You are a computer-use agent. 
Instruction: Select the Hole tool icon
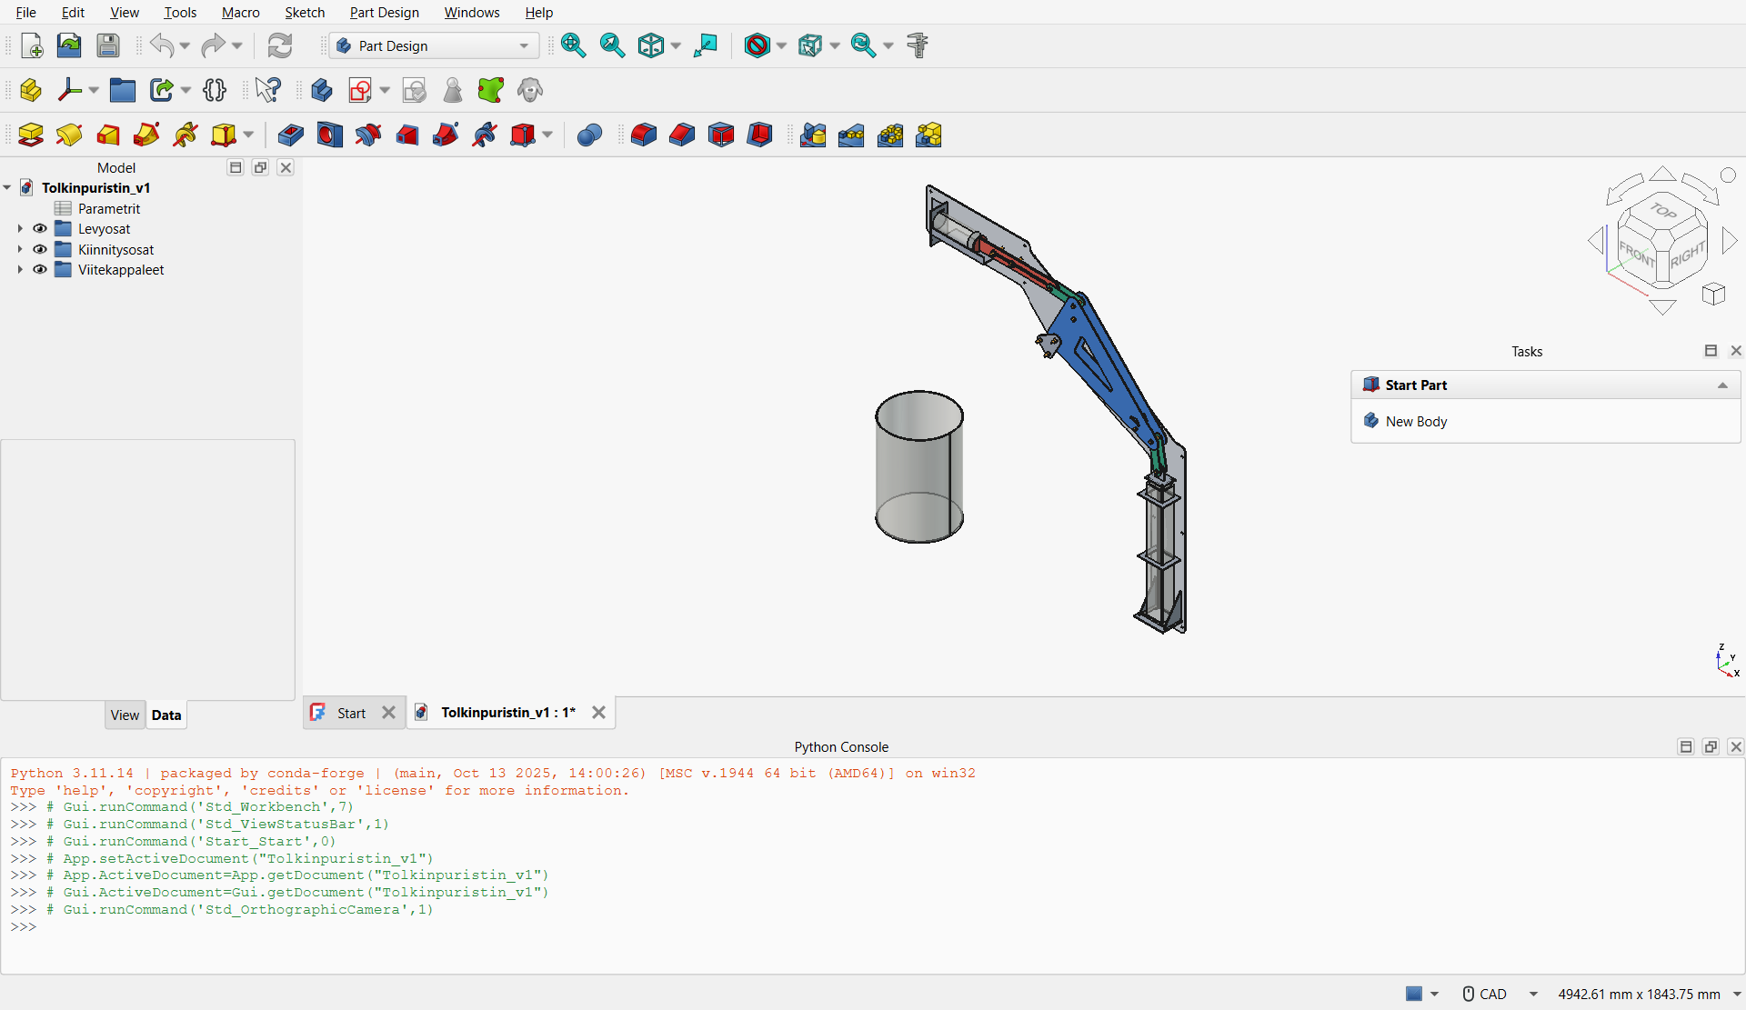pos(330,135)
